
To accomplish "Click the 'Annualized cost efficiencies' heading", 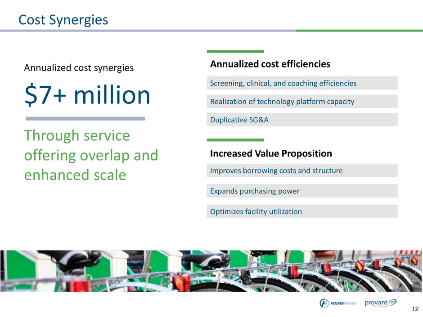I will (270, 64).
